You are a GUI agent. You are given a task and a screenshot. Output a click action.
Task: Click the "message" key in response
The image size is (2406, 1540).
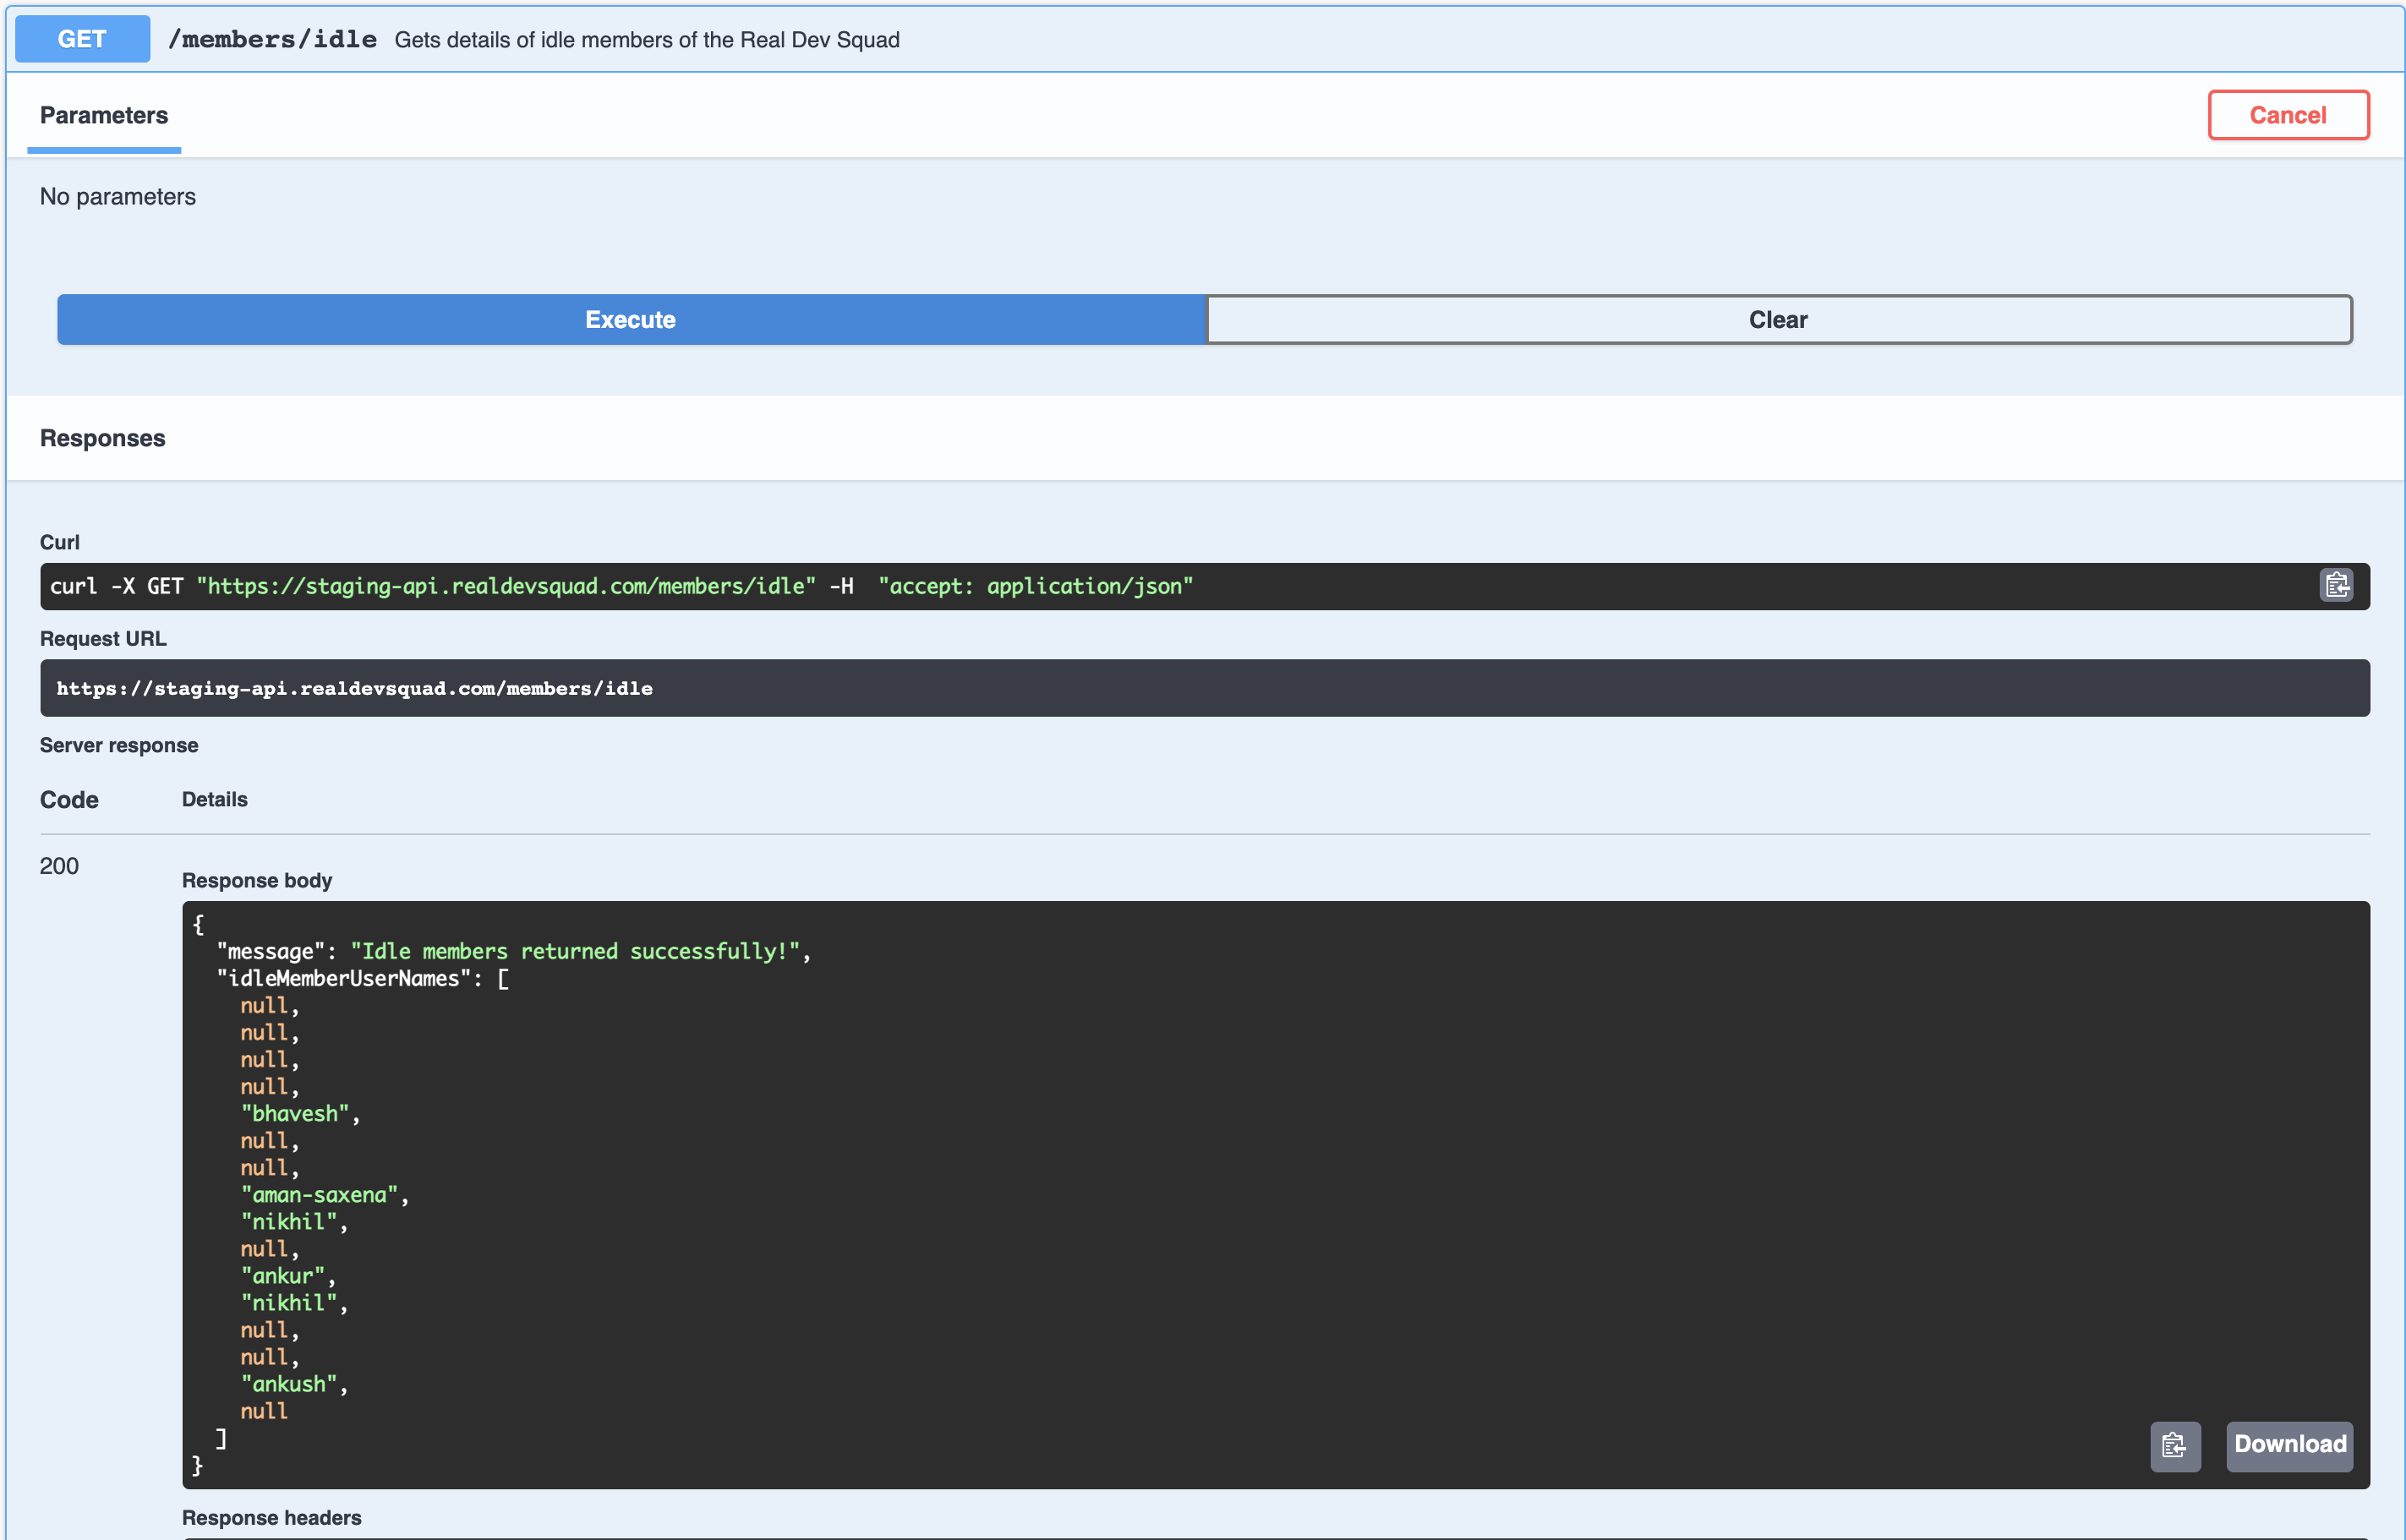tap(271, 951)
